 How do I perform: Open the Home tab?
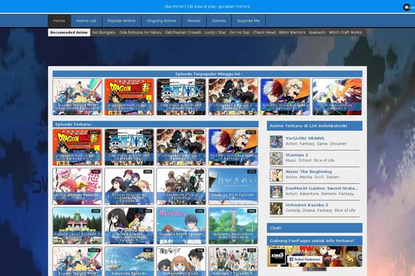[x=59, y=21]
